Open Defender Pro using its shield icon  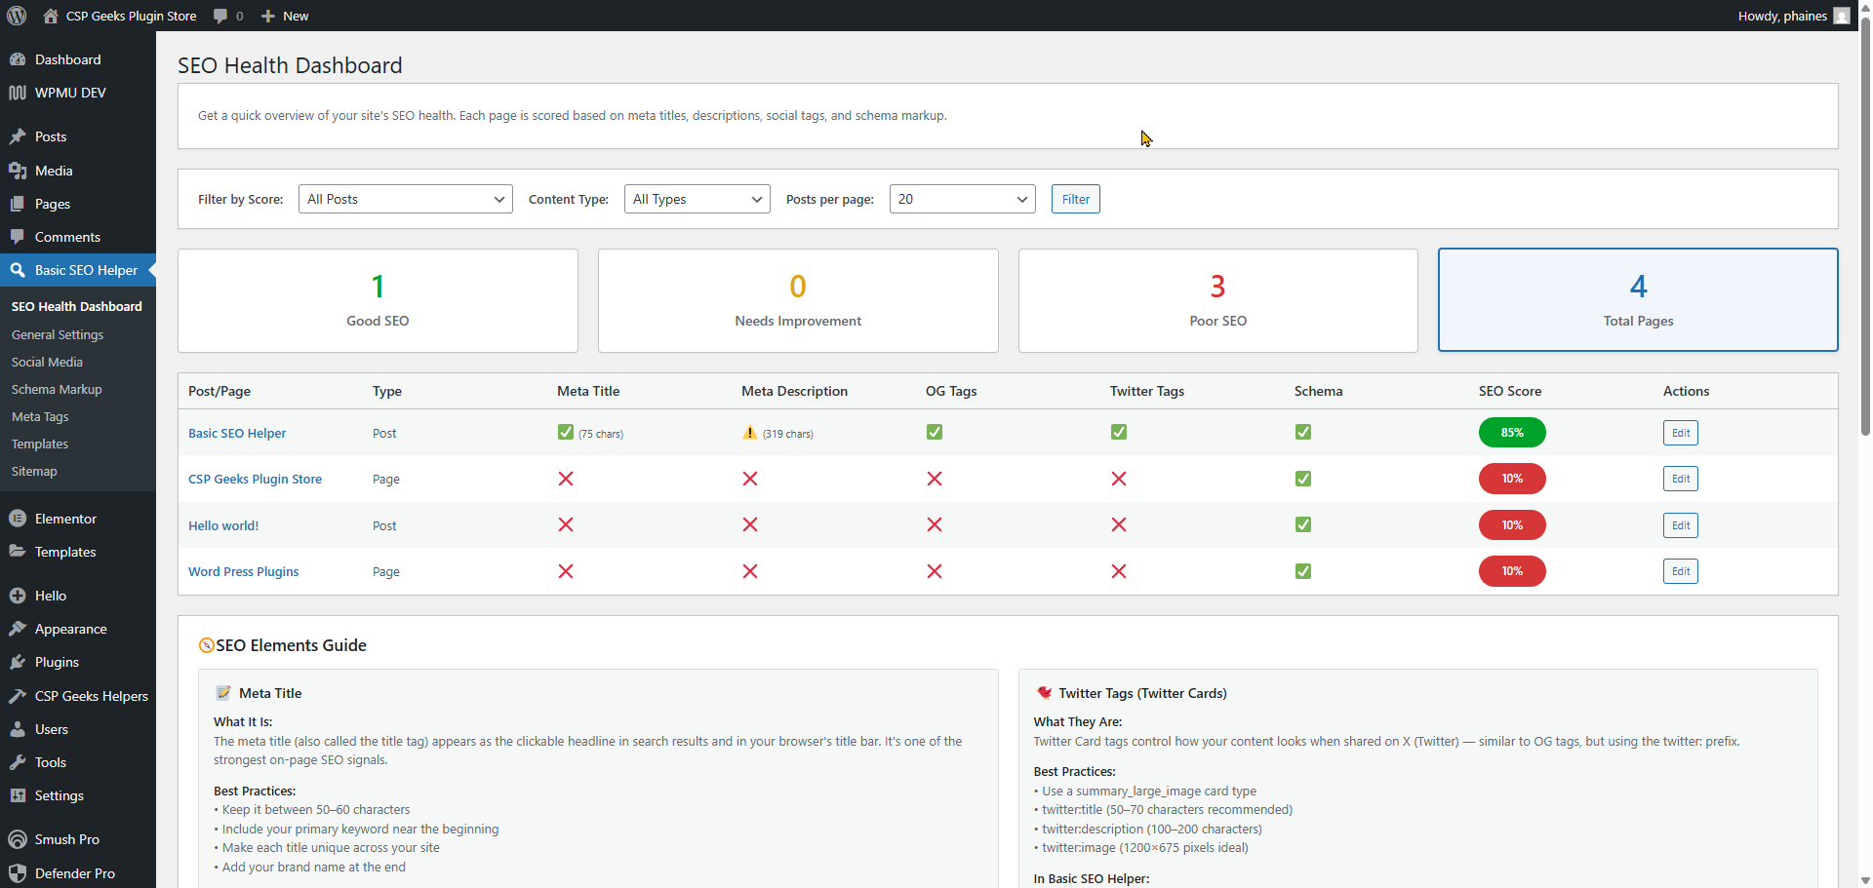click(19, 872)
